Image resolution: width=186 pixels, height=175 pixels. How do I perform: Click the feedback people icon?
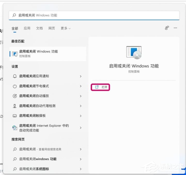(x=167, y=28)
